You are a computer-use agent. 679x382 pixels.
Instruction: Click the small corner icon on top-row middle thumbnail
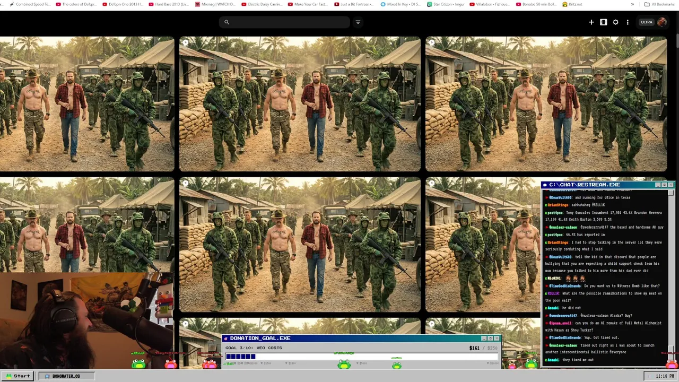coord(185,42)
